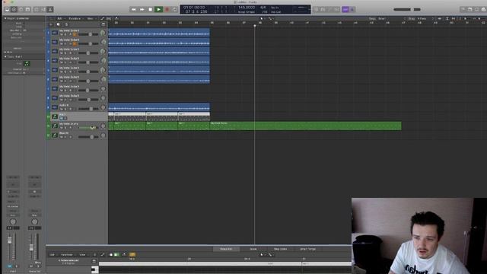The image size is (487, 274).
Task: Open the command-click tool menu
Action: point(270,18)
